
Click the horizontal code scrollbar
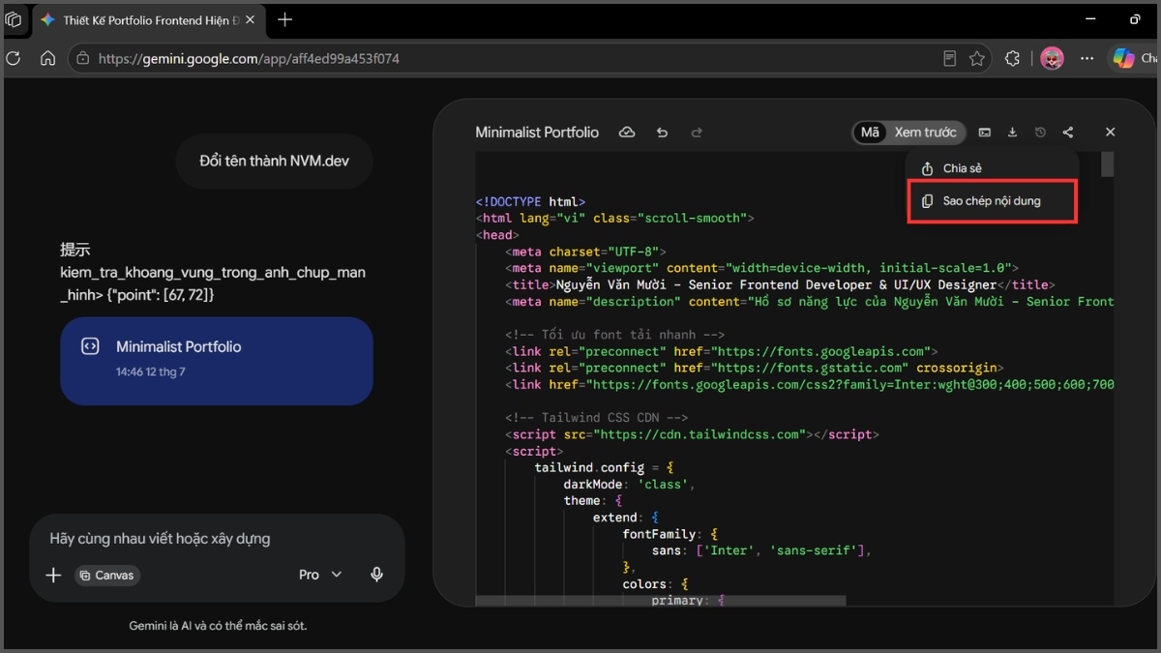[x=661, y=601]
